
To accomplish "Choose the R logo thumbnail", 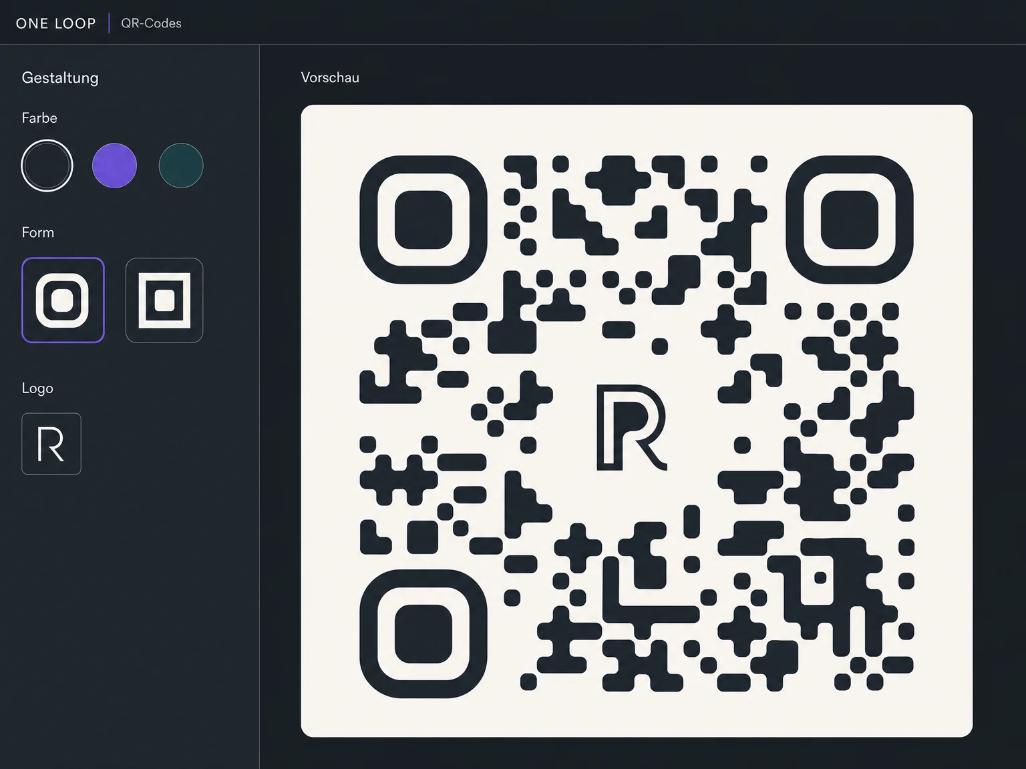I will (x=51, y=444).
